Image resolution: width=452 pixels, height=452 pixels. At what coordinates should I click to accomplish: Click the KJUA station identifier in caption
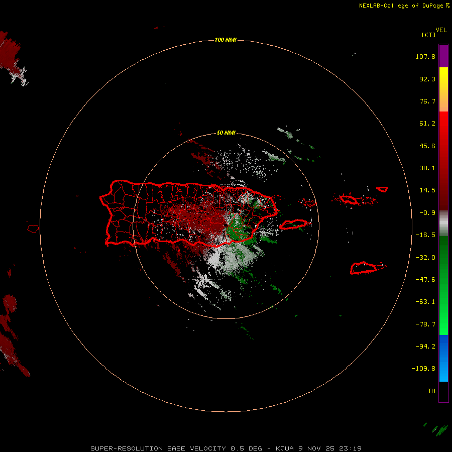click(x=285, y=448)
